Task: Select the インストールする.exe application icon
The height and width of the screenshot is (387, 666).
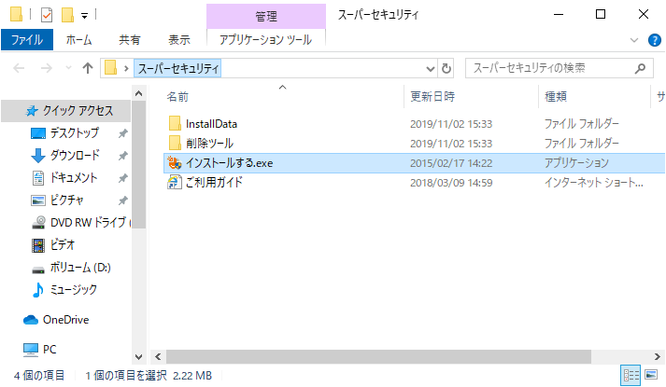Action: (175, 163)
